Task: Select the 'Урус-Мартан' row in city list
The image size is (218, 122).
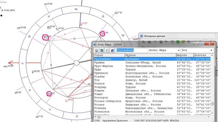Action: (x=152, y=66)
